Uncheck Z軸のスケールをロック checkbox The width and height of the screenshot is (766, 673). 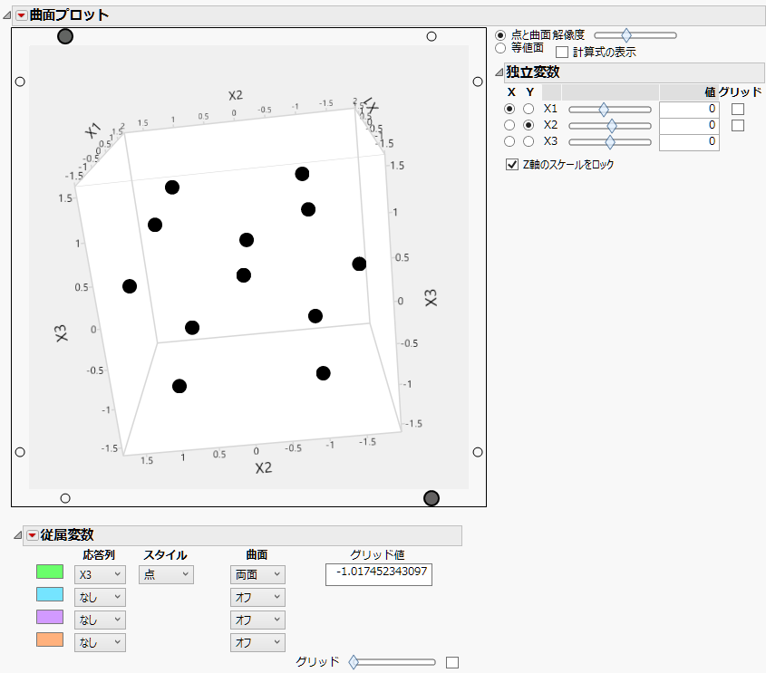pyautogui.click(x=512, y=165)
